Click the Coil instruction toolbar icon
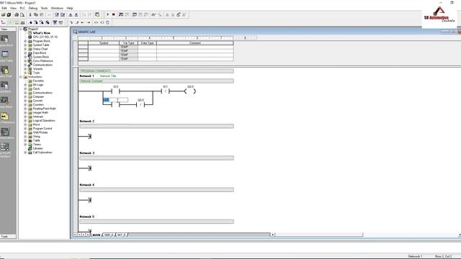Screen dimensions: 461x259 tap(102, 22)
